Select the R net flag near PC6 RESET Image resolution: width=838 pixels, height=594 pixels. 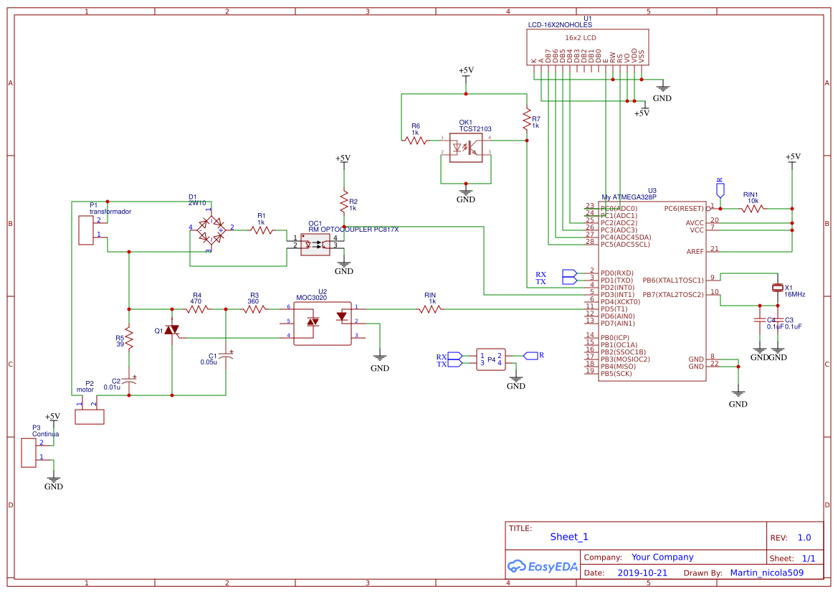pos(720,189)
